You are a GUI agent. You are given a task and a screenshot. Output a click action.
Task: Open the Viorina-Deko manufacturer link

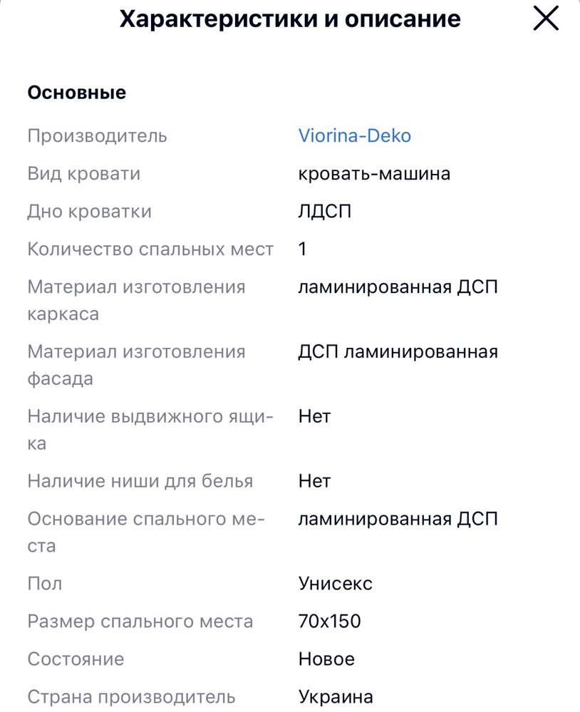(354, 135)
